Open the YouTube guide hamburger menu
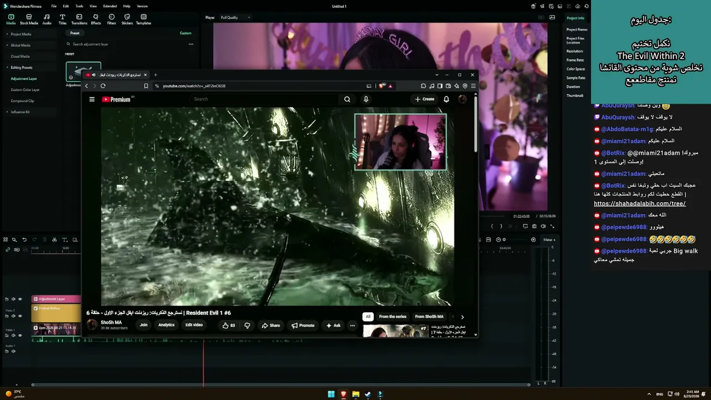 92,99
